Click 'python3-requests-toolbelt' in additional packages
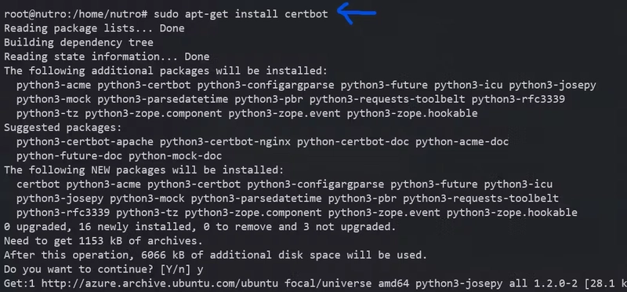Image resolution: width=627 pixels, height=292 pixels. (387, 99)
